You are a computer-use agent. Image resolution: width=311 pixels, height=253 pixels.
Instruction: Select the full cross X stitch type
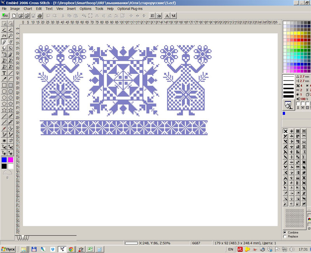click(x=285, y=131)
